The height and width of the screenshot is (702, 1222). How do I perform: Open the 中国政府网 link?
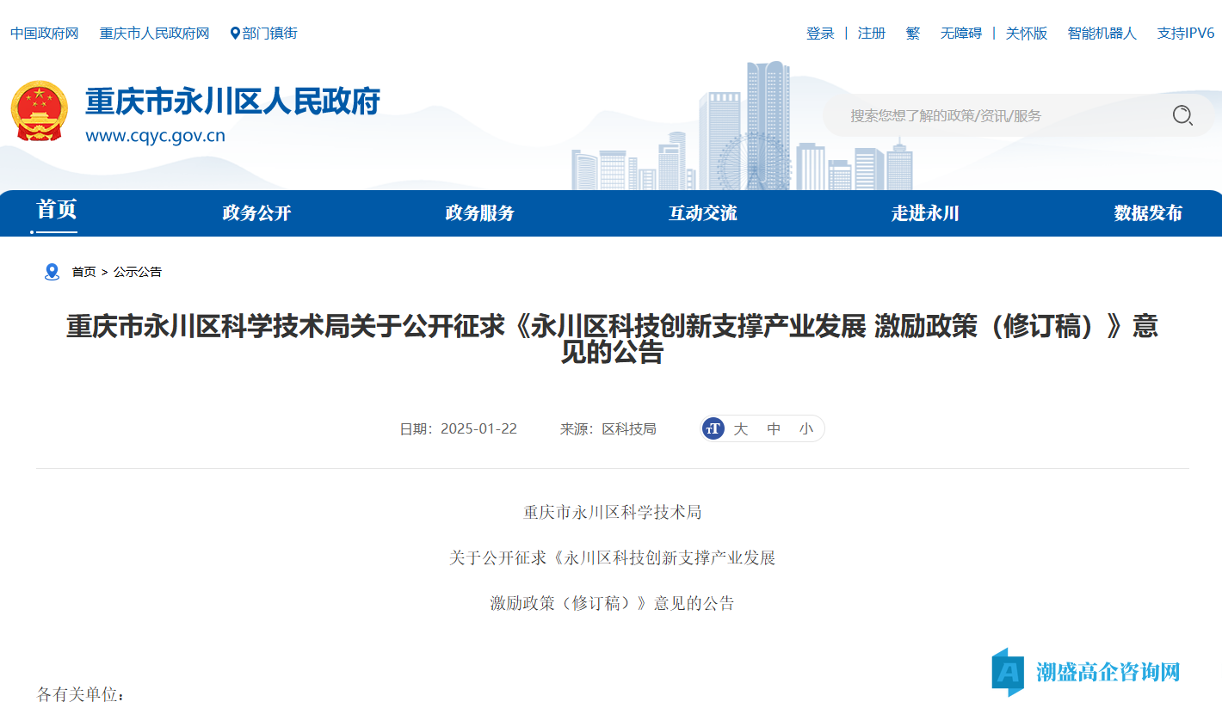tap(45, 34)
